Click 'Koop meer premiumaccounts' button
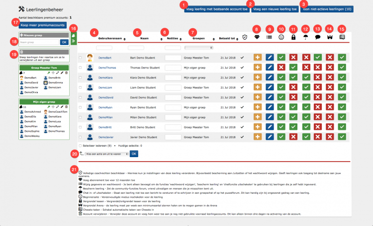 pyautogui.click(x=43, y=25)
